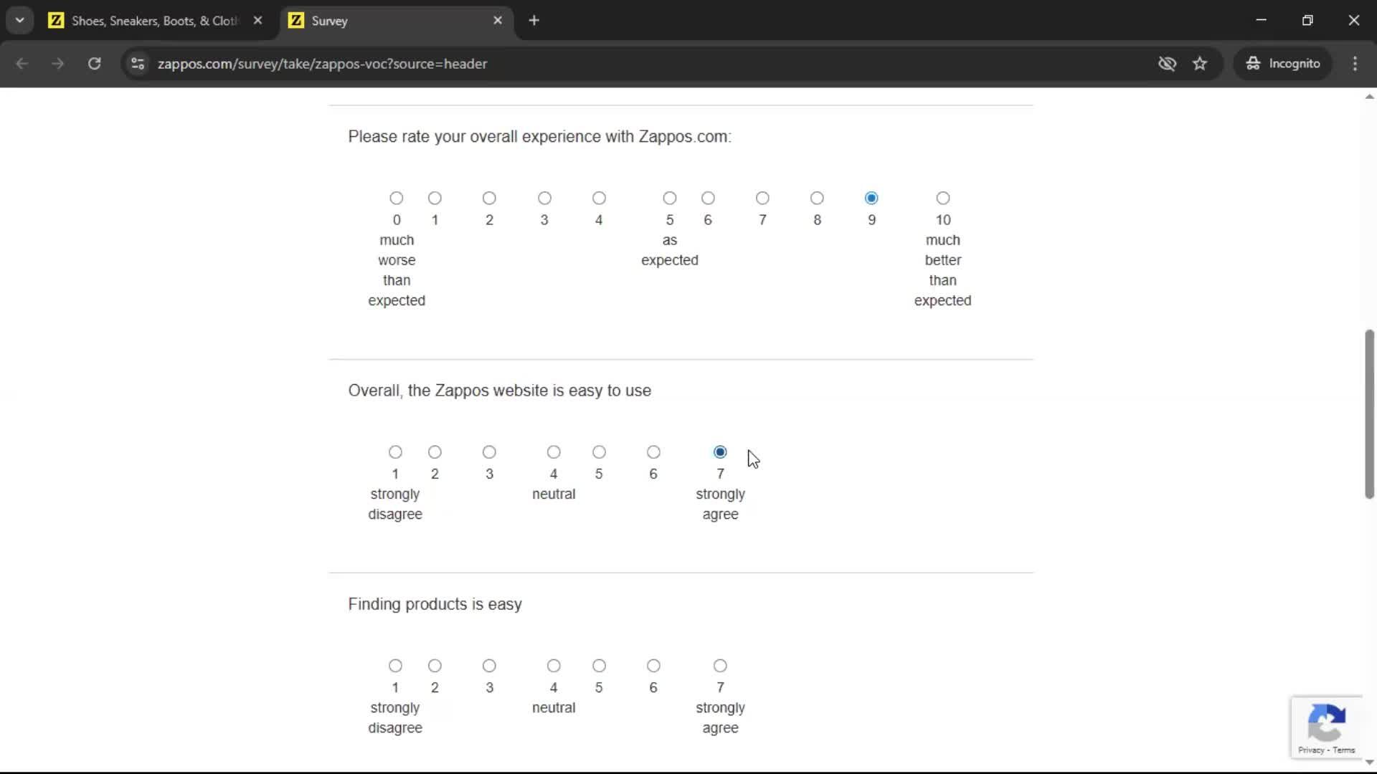The image size is (1377, 774).
Task: Rate overall experience as 6
Action: coord(708,198)
